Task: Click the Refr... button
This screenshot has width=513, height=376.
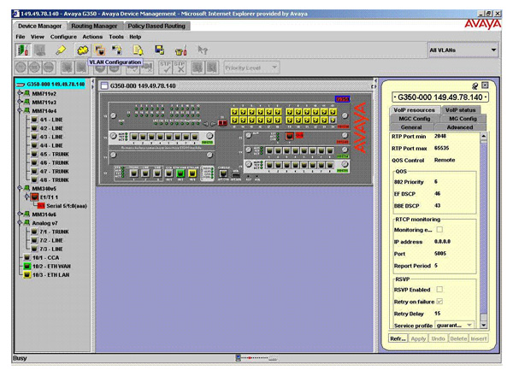Action: [x=398, y=338]
